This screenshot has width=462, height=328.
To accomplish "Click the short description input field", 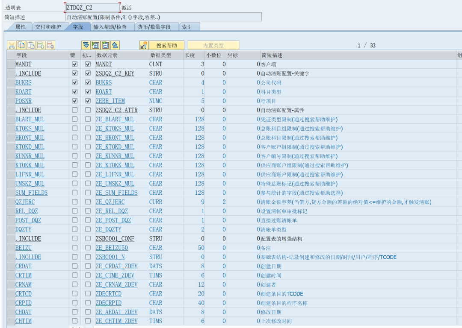I will click(163, 17).
